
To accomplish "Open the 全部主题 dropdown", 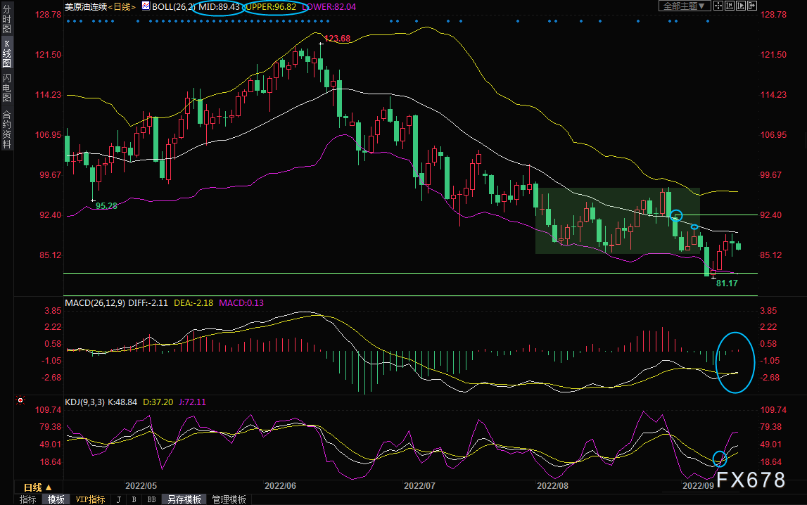I will click(685, 6).
